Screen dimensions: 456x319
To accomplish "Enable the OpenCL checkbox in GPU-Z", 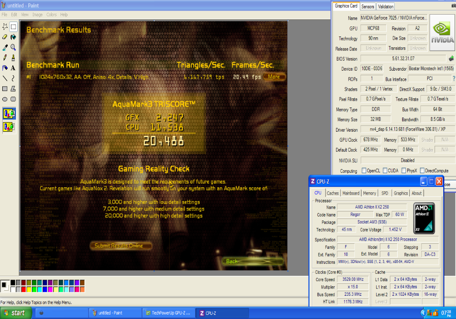I will point(364,170).
